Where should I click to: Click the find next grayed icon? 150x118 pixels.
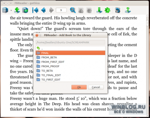(x=89, y=10)
